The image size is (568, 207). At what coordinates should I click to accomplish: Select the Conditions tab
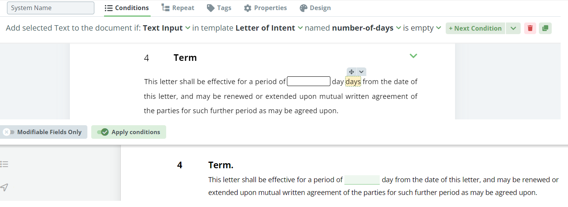(127, 8)
